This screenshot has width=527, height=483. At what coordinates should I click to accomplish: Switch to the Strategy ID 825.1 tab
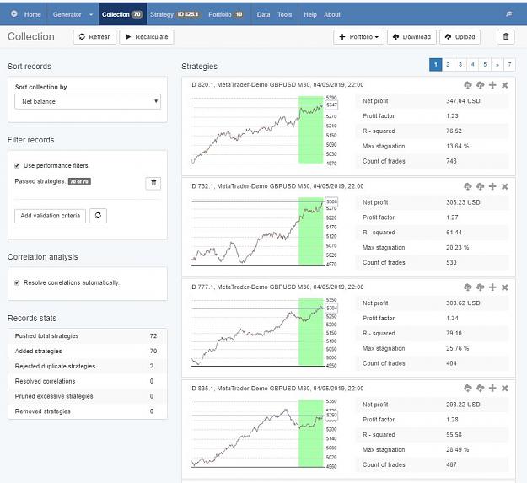pyautogui.click(x=175, y=14)
